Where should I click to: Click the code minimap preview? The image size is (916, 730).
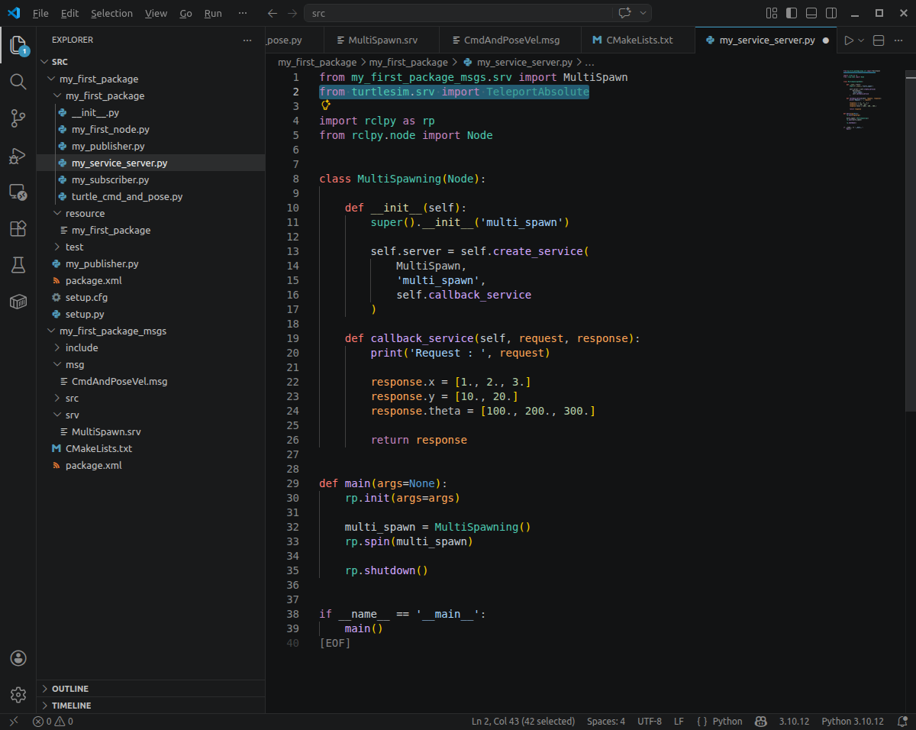click(x=864, y=99)
